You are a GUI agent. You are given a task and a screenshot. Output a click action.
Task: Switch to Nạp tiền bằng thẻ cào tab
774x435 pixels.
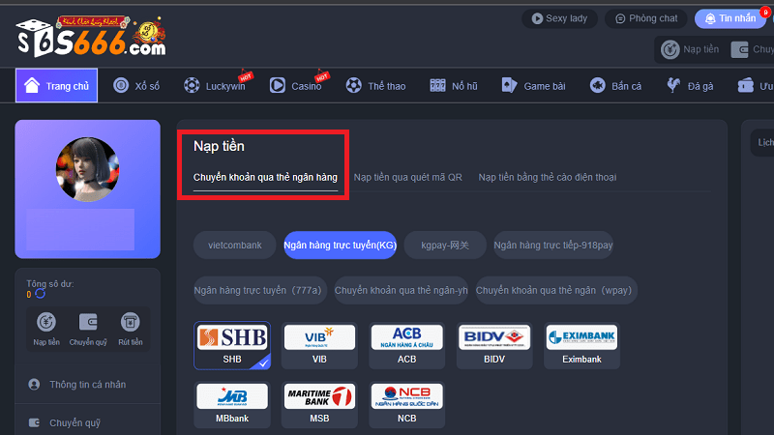click(547, 177)
